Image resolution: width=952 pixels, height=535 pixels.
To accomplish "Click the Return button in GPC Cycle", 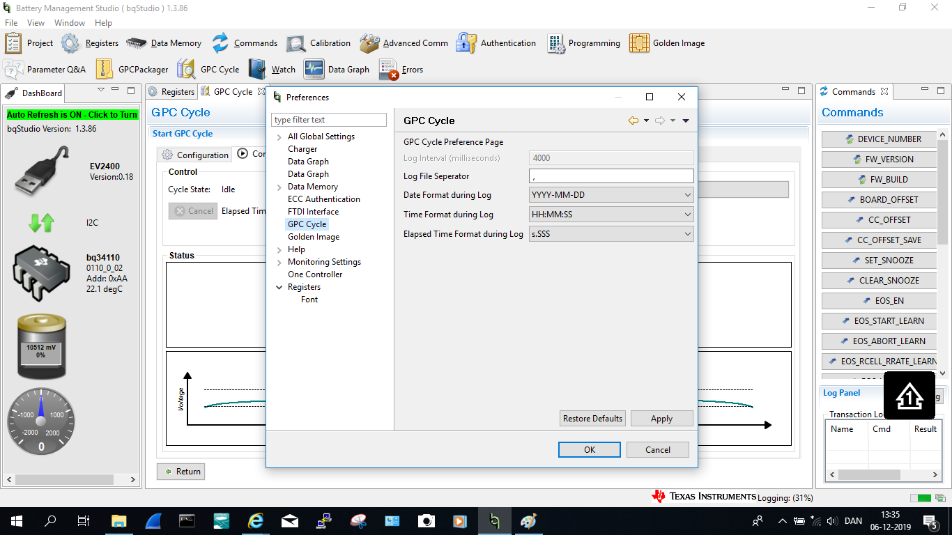I will coord(181,472).
